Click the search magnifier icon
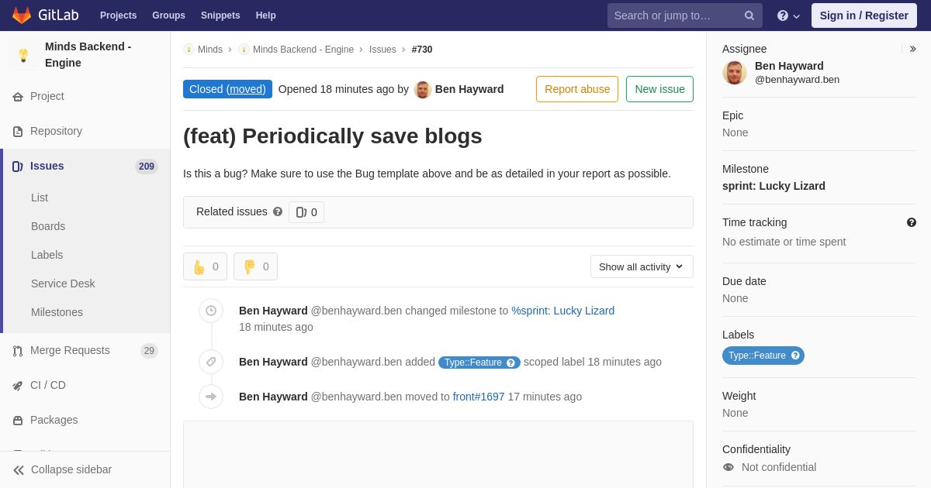Image resolution: width=931 pixels, height=488 pixels. tap(749, 15)
